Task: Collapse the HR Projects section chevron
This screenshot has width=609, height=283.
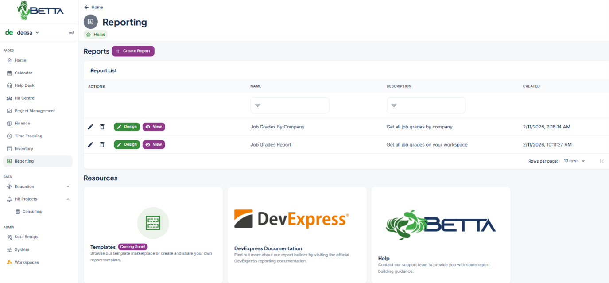Action: [x=68, y=199]
